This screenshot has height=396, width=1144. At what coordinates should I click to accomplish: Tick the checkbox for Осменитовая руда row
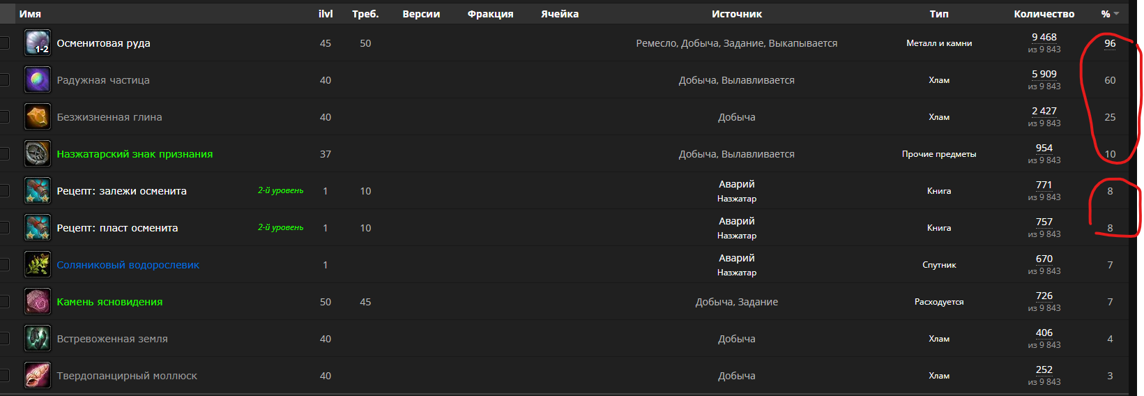[3, 43]
